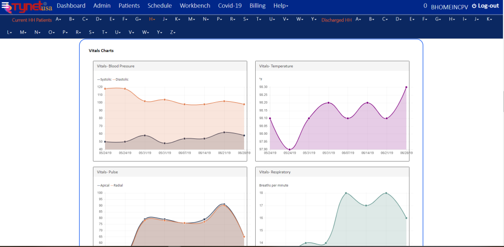Screen dimensions: 504x247
Task: Expand Current HH Patients letter A
Action: [58, 19]
